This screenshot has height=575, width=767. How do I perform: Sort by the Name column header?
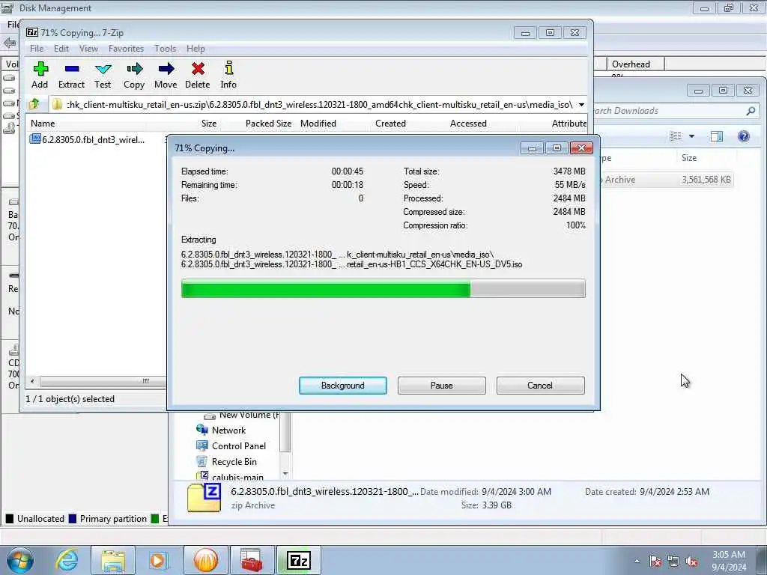point(43,124)
